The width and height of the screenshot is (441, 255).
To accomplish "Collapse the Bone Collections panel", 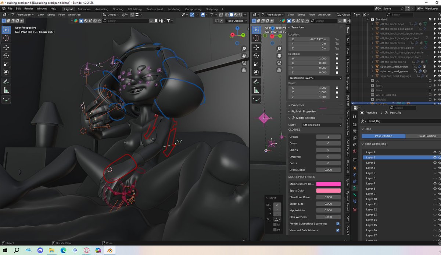I will 362,144.
